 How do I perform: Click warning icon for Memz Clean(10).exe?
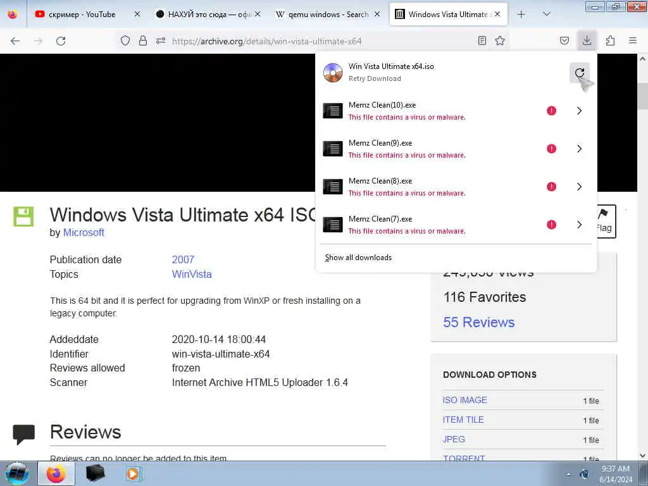click(x=551, y=111)
